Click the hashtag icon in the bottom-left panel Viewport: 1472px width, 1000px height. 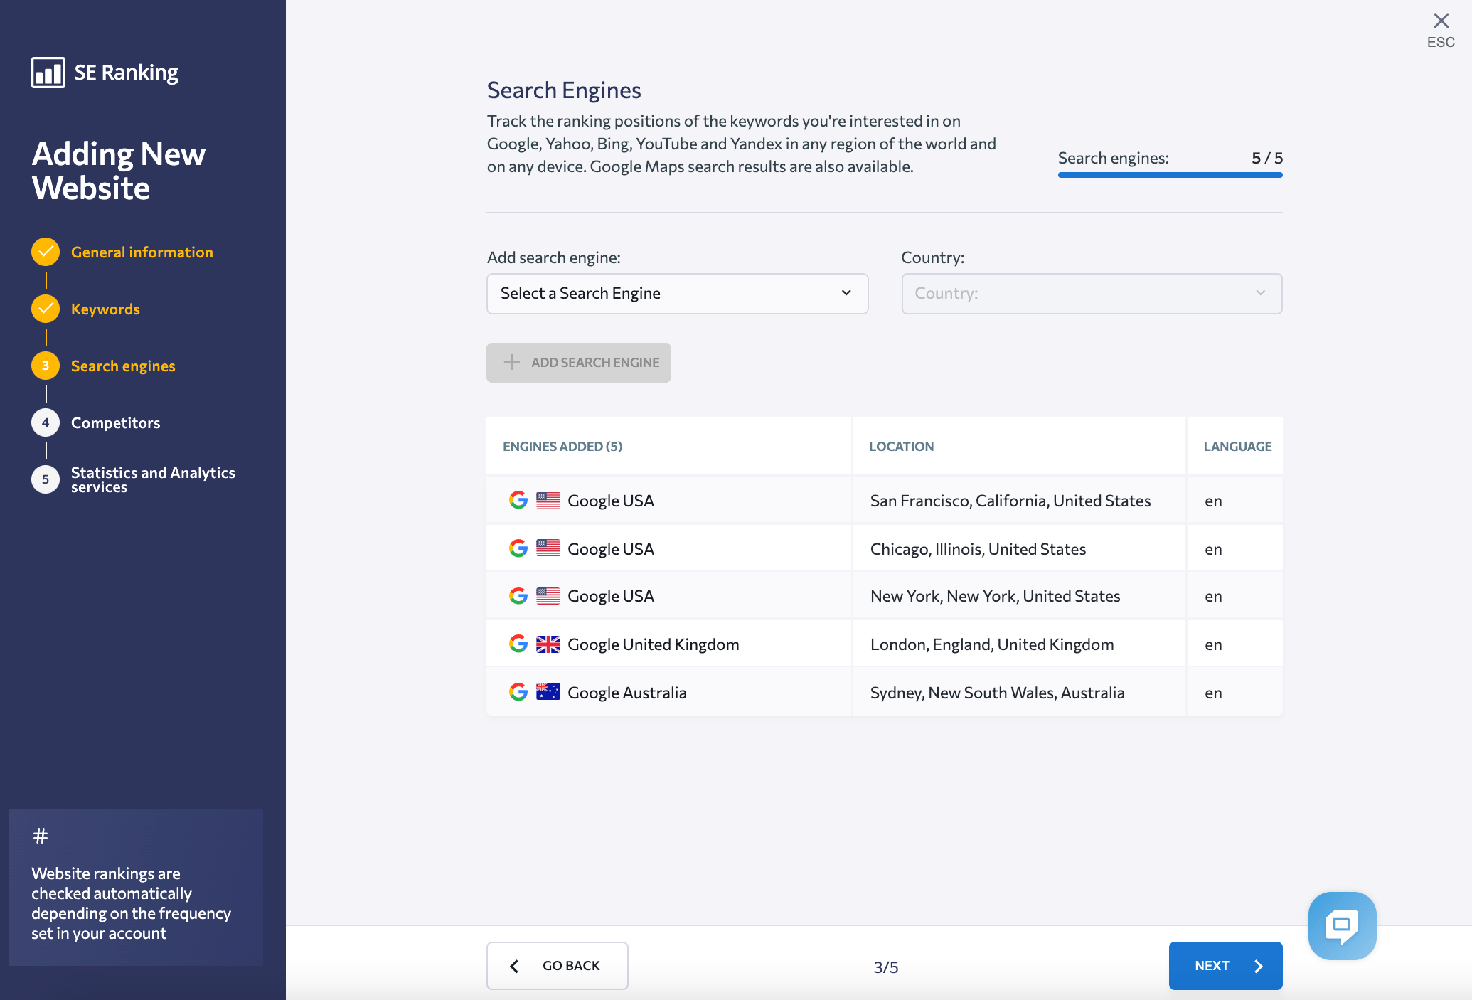pos(39,835)
